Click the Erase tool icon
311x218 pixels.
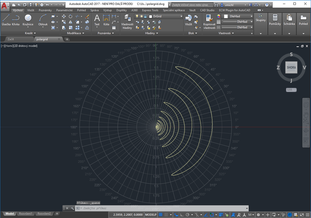coord(87,17)
